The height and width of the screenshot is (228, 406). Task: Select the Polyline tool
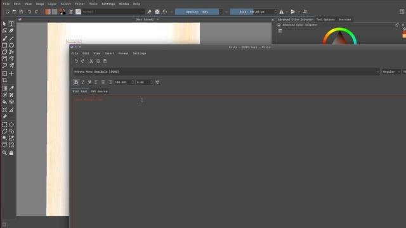(11, 52)
